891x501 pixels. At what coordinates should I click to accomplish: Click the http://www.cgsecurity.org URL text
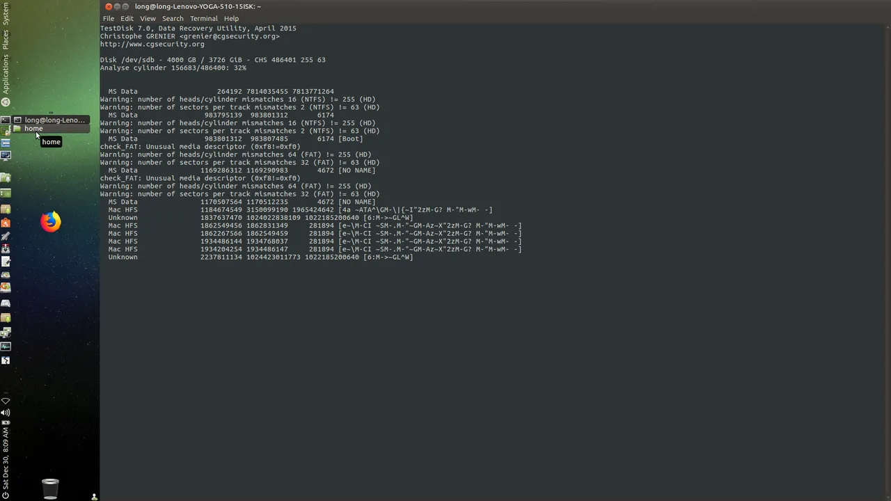tap(152, 44)
